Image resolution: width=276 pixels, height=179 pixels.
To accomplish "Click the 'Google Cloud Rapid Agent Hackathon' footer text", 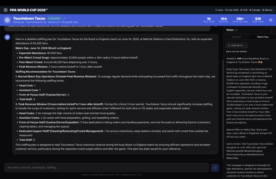I will point(112,175).
